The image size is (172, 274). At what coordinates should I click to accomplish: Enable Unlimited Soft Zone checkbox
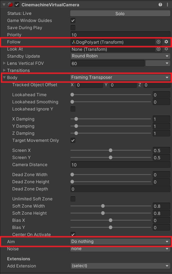coord(73,199)
